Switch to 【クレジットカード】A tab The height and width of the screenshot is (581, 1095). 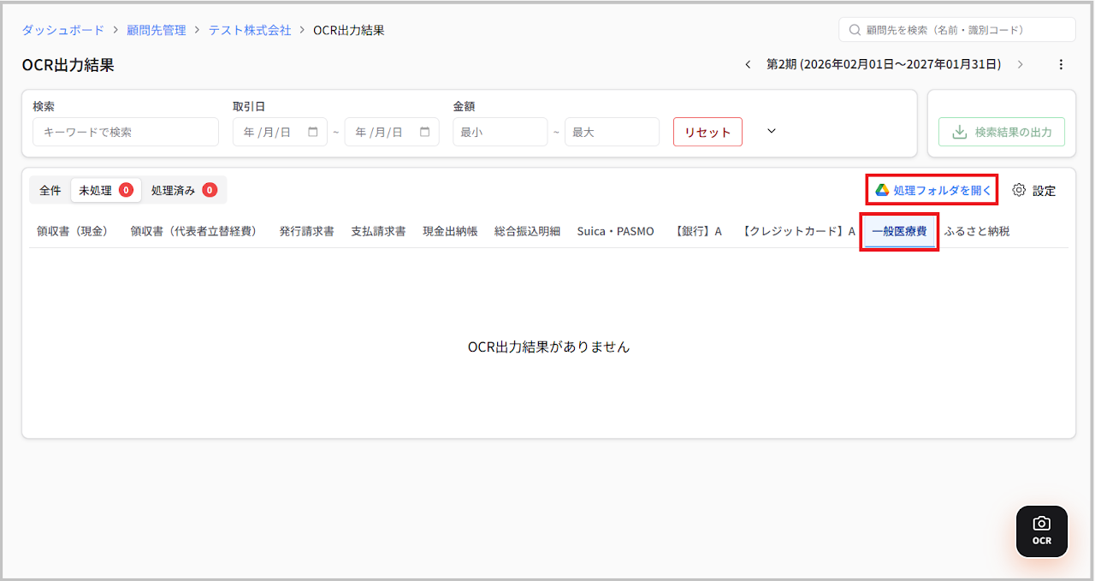tap(796, 231)
